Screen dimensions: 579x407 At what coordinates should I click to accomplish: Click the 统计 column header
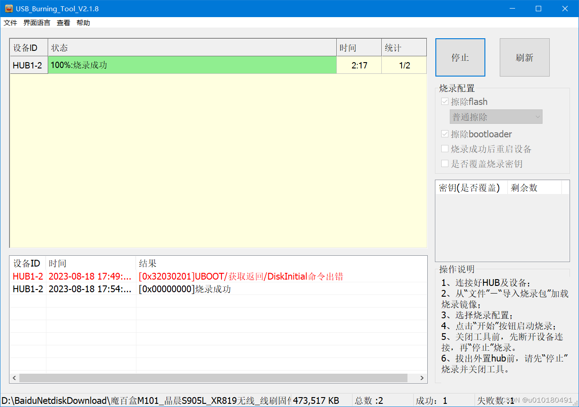(404, 48)
